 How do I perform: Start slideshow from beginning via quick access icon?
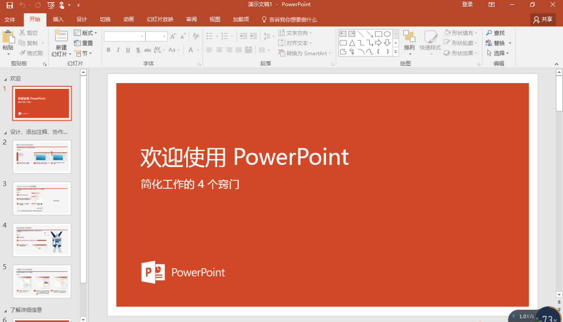tap(51, 5)
